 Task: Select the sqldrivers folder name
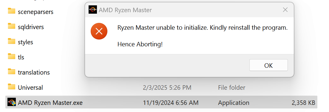(x=31, y=27)
